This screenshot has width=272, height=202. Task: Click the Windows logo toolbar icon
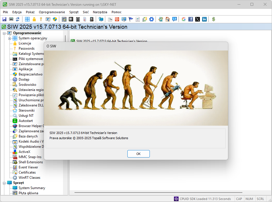(27, 19)
